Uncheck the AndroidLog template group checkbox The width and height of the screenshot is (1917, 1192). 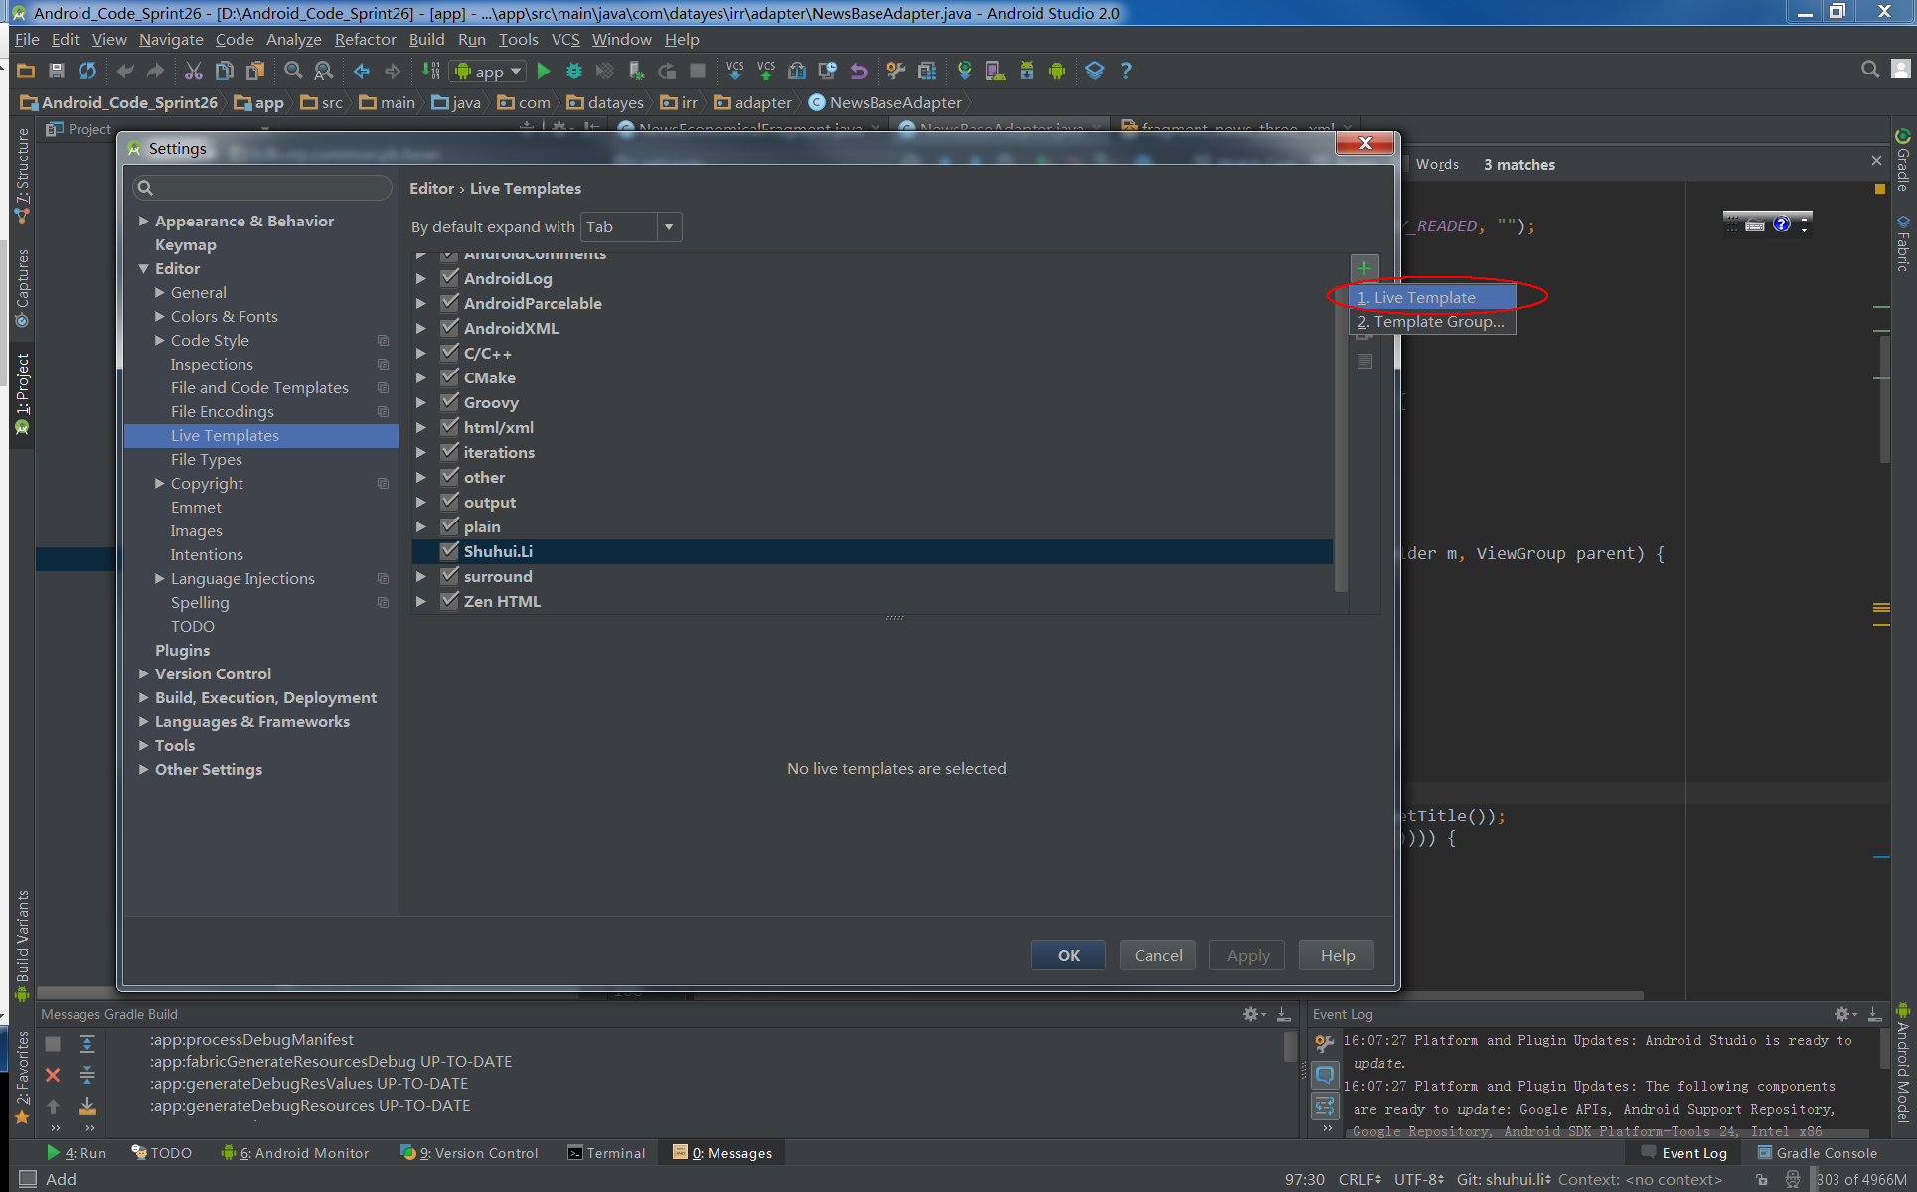450,278
